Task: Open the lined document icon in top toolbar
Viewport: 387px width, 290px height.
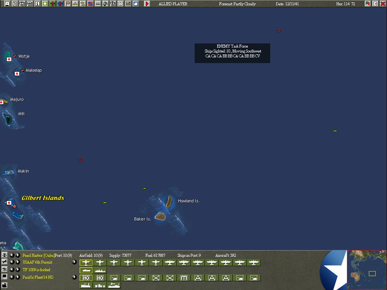Action: [15, 4]
